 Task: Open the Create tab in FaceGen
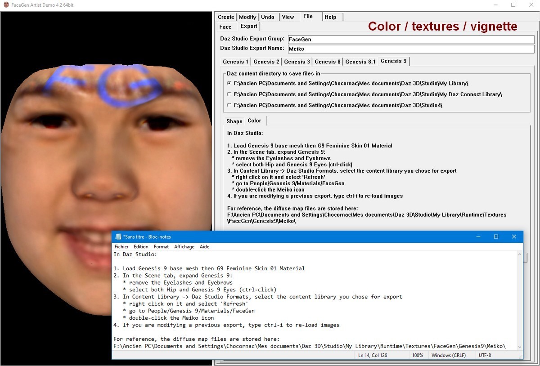226,17
